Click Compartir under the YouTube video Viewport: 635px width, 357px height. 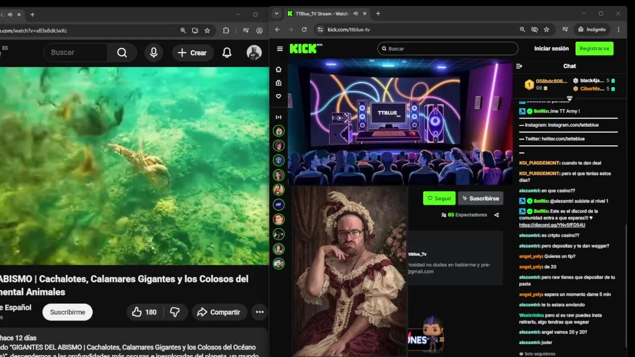click(219, 312)
